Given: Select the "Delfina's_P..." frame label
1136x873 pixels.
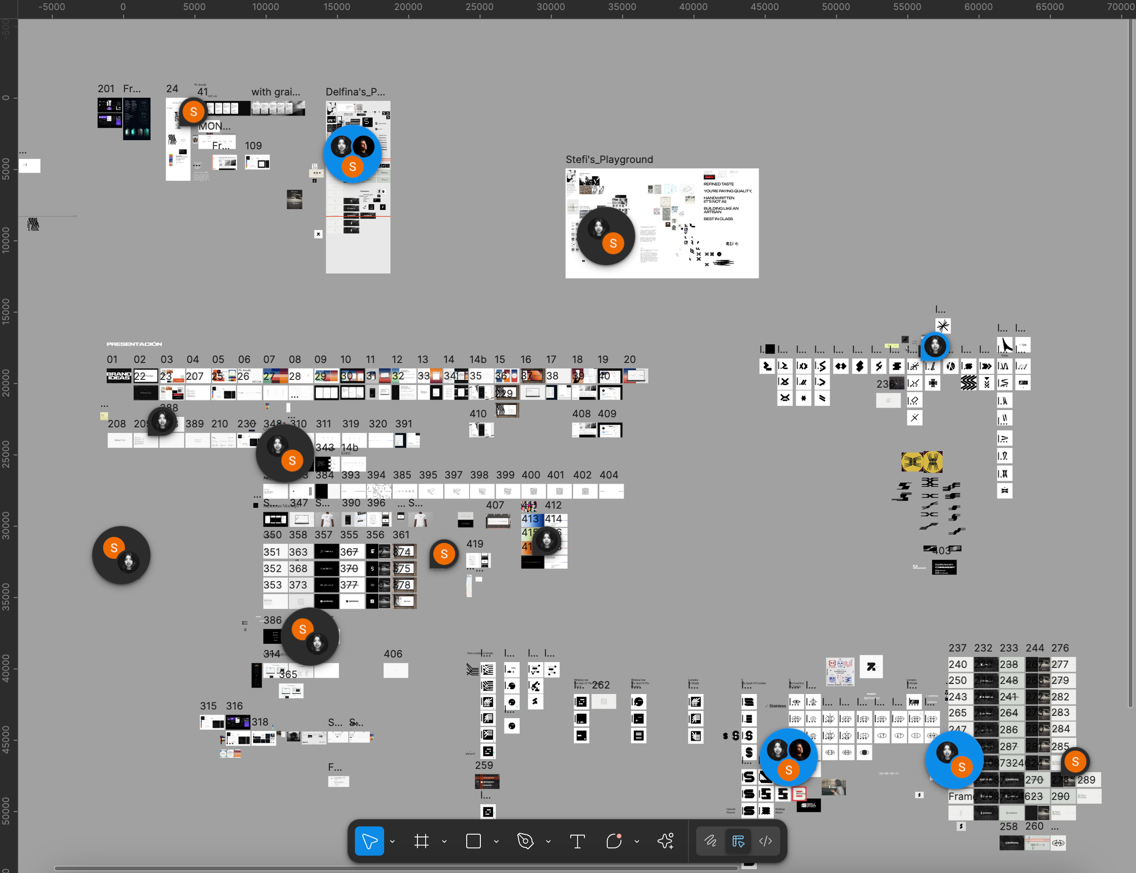Looking at the screenshot, I should click(355, 92).
